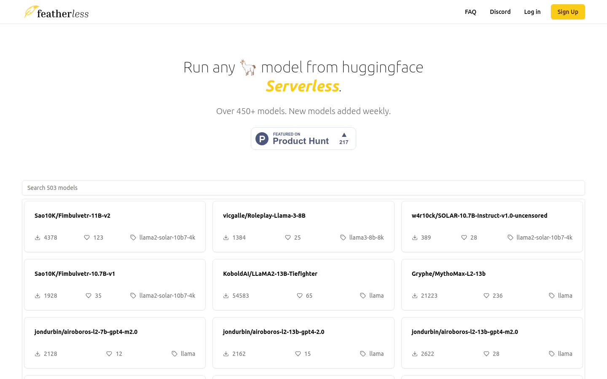
Task: Click tag icon on Fimbulvetr-10.7B-v1 card
Action: [133, 296]
